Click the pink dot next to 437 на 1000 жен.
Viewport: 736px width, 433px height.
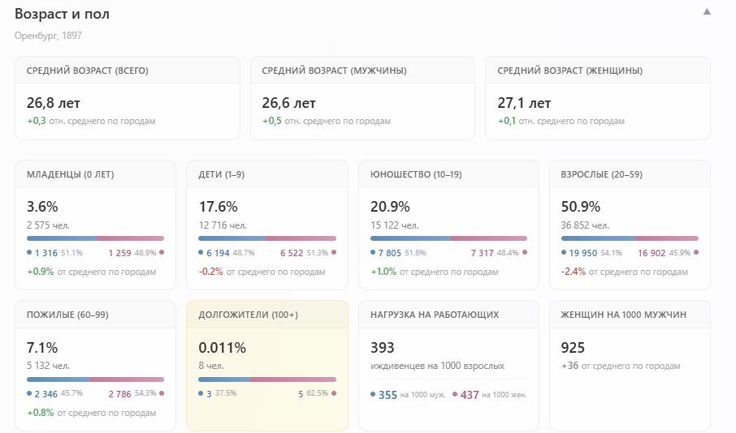click(x=455, y=395)
